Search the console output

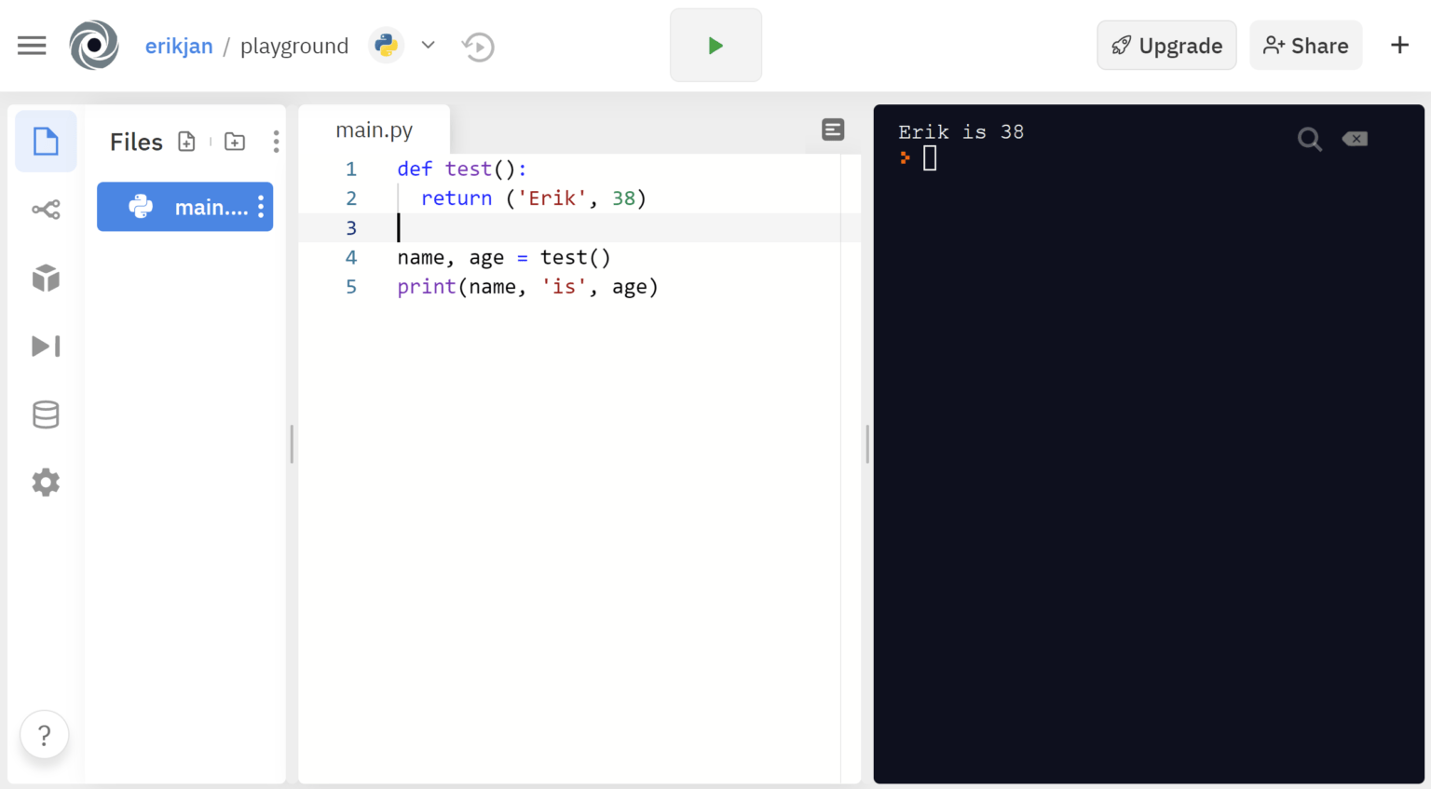pos(1310,139)
